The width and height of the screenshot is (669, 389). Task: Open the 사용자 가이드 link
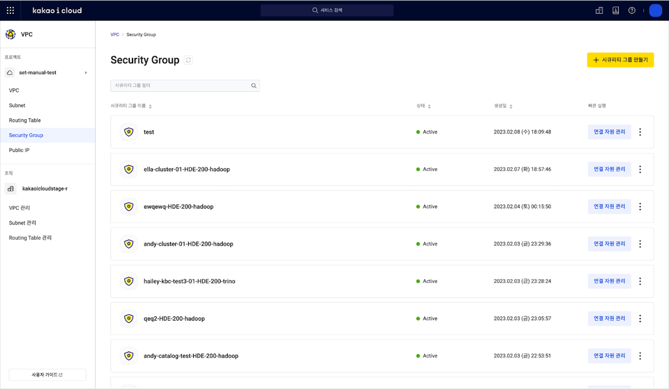48,375
